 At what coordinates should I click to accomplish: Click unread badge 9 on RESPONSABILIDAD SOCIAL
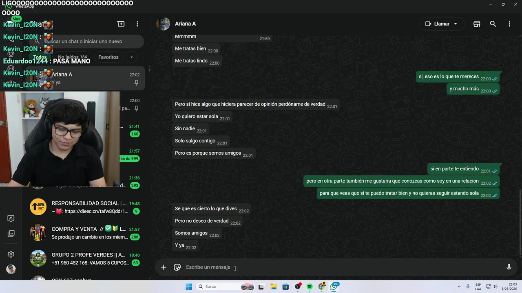pos(136,211)
